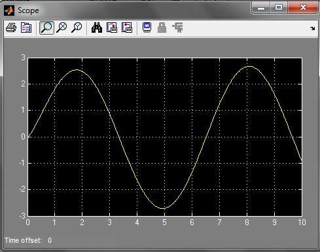The image size is (320, 252).
Task: Click the floating scope icon
Action: tap(147, 27)
